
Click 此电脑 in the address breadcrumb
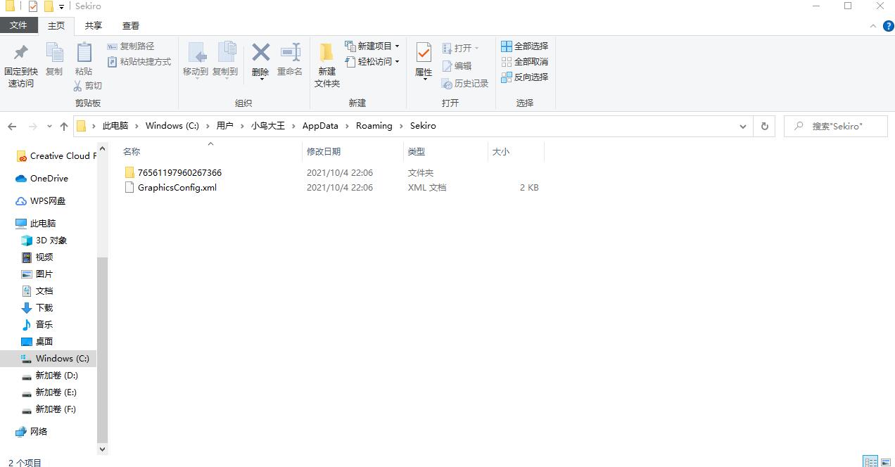tap(115, 126)
